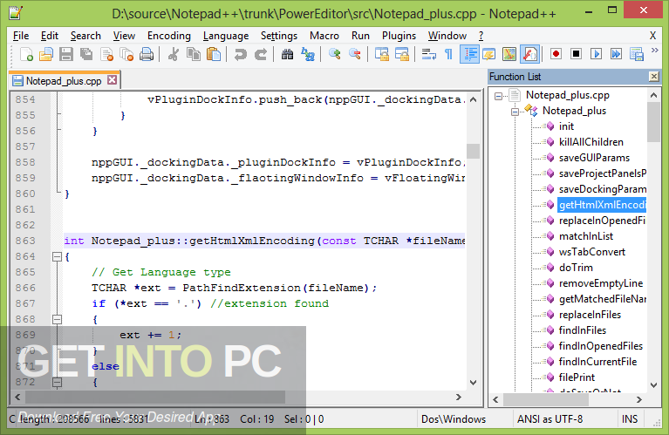669x435 pixels.
Task: Click the Open file toolbar icon
Action: coord(45,55)
